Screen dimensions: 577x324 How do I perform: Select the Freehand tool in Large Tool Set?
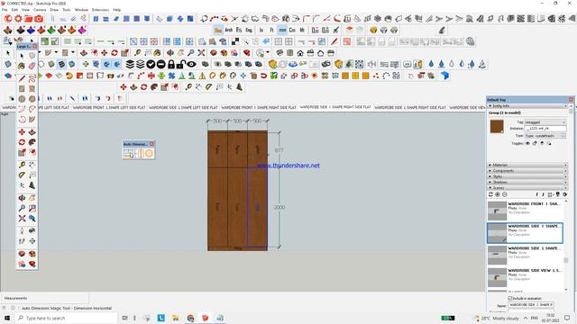point(32,78)
